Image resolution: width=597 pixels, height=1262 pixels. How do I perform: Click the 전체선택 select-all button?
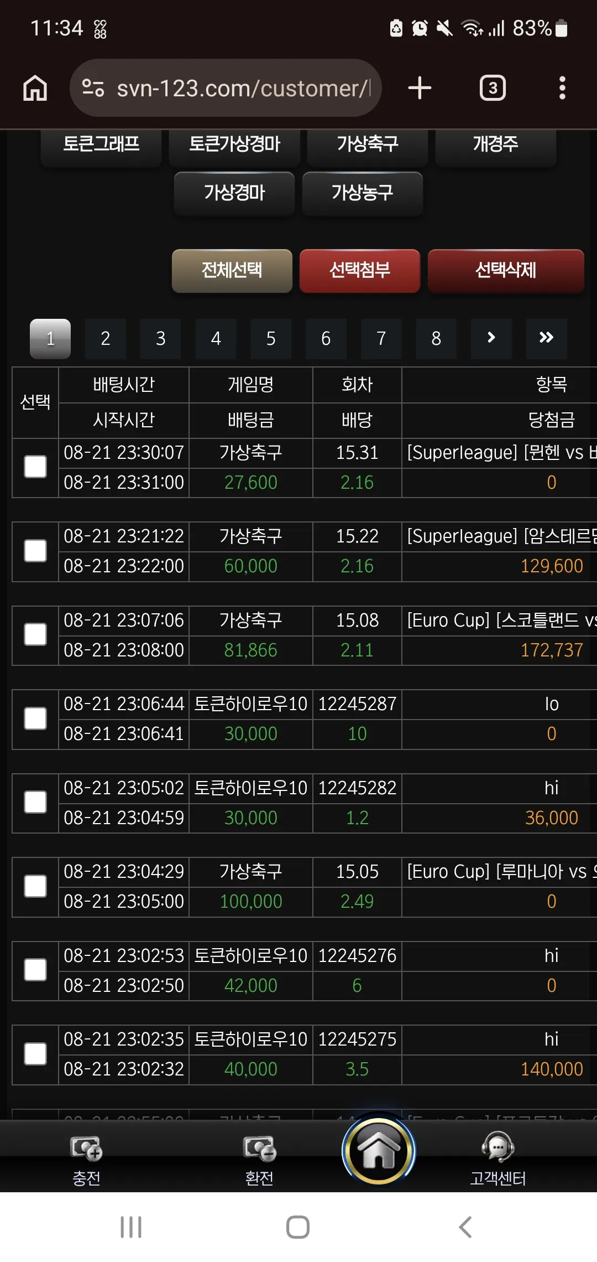pyautogui.click(x=232, y=271)
